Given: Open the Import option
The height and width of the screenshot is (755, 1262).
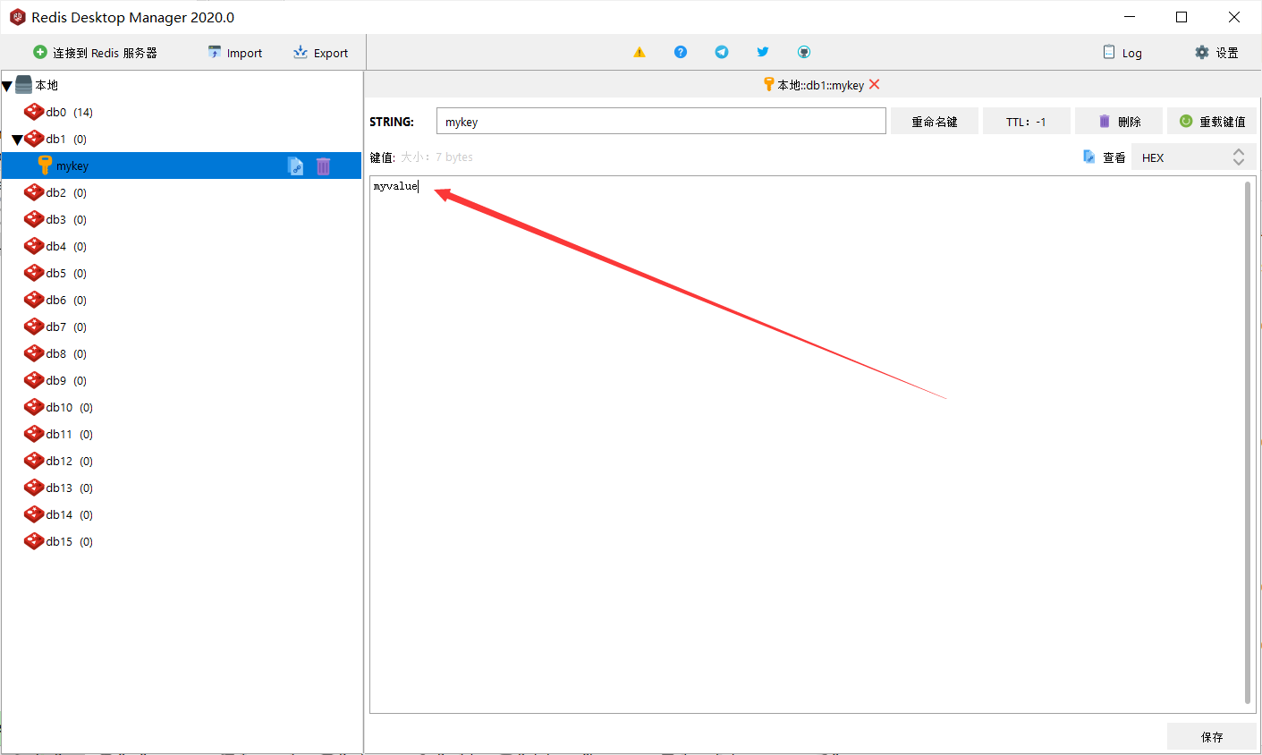Looking at the screenshot, I should click(235, 53).
